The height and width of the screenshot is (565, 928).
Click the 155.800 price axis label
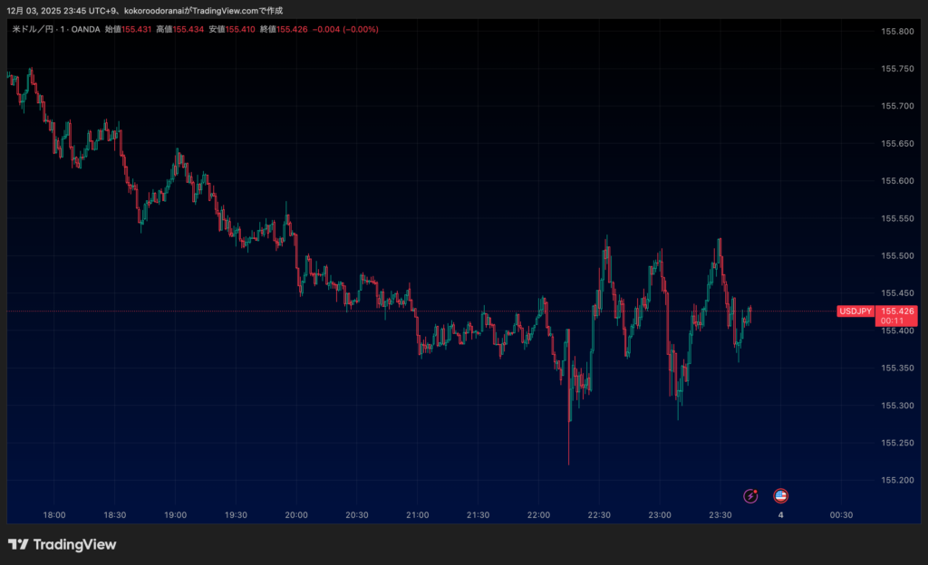pyautogui.click(x=896, y=32)
